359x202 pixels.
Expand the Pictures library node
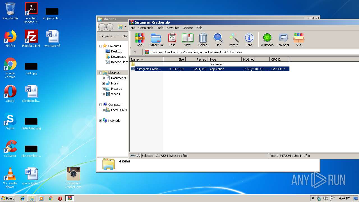(103, 89)
